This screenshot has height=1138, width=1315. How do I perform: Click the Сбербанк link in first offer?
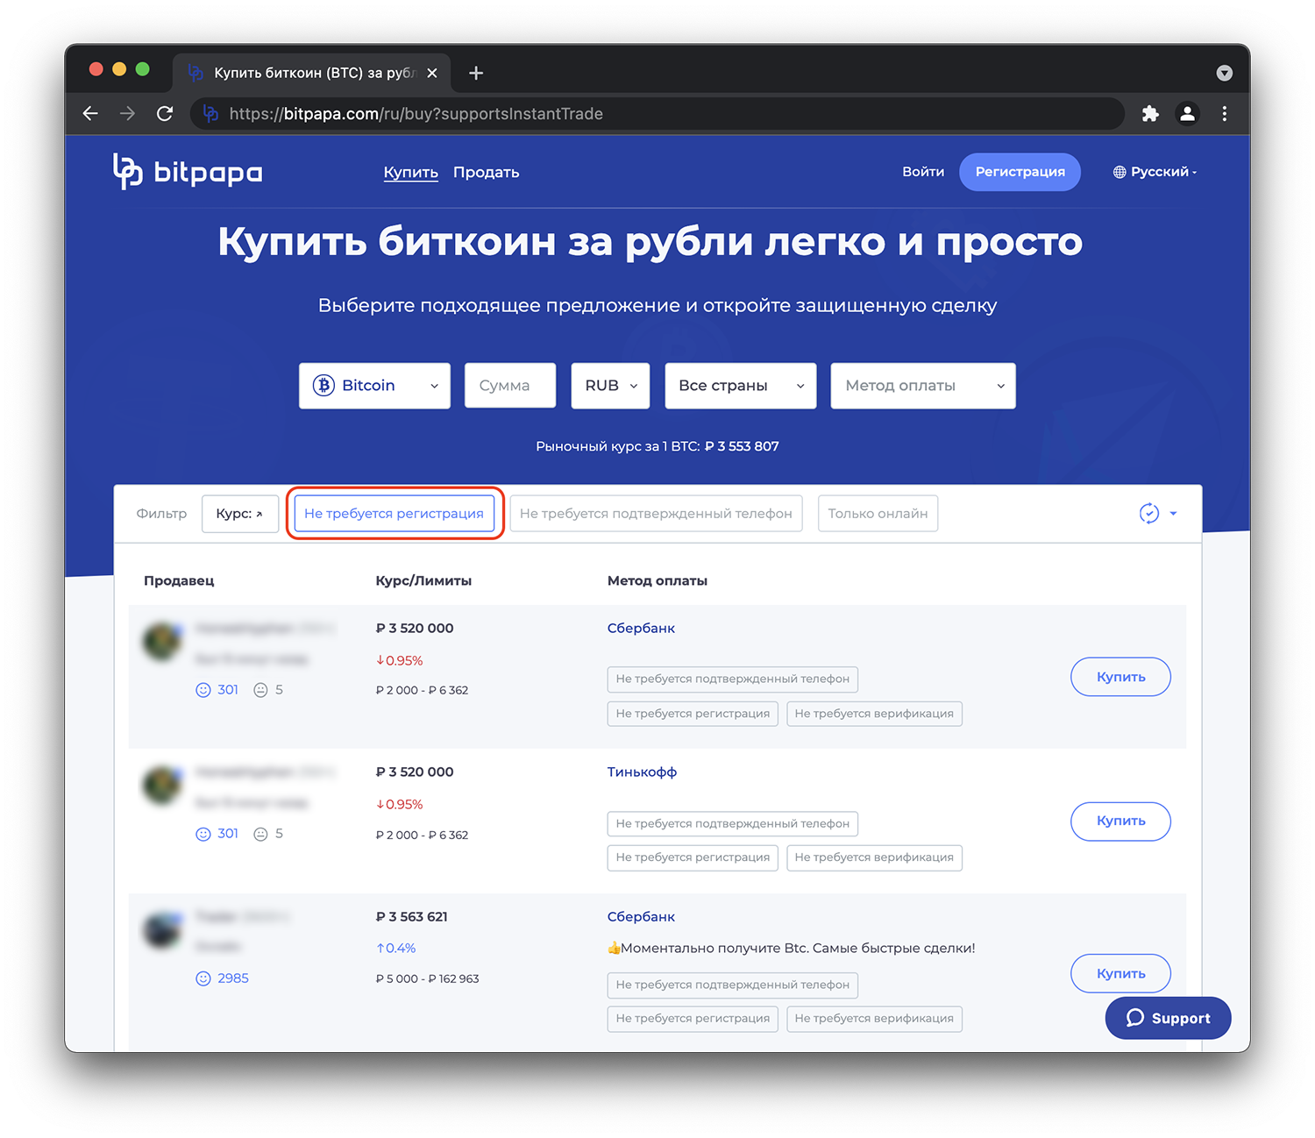(641, 628)
